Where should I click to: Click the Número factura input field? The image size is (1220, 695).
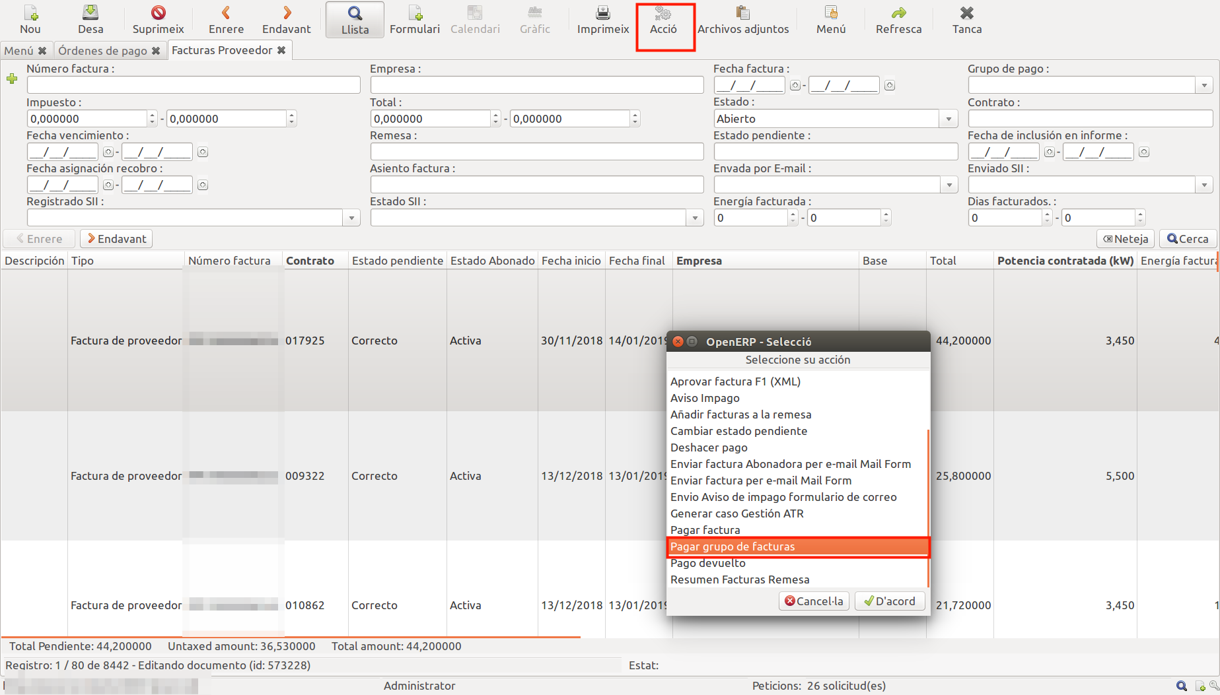point(194,85)
